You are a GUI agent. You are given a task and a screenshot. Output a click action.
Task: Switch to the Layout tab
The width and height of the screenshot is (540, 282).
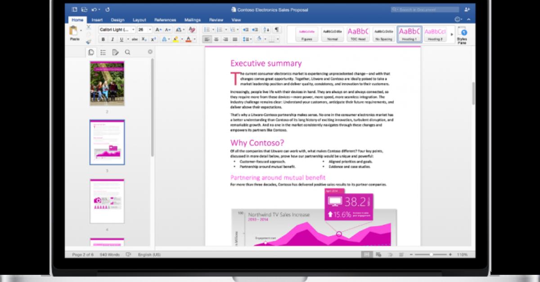tap(139, 20)
